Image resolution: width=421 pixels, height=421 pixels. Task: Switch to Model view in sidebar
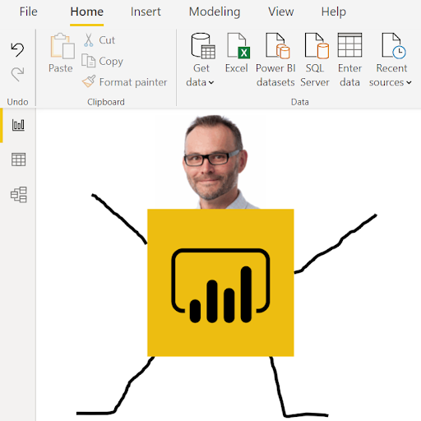(x=19, y=195)
